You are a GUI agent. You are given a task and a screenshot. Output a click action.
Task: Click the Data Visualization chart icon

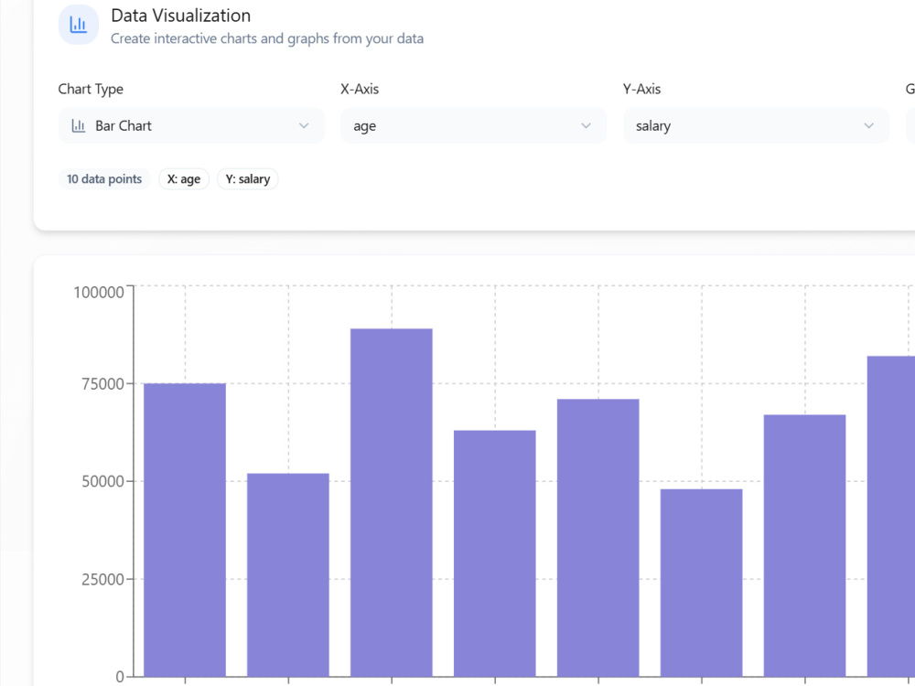click(78, 25)
